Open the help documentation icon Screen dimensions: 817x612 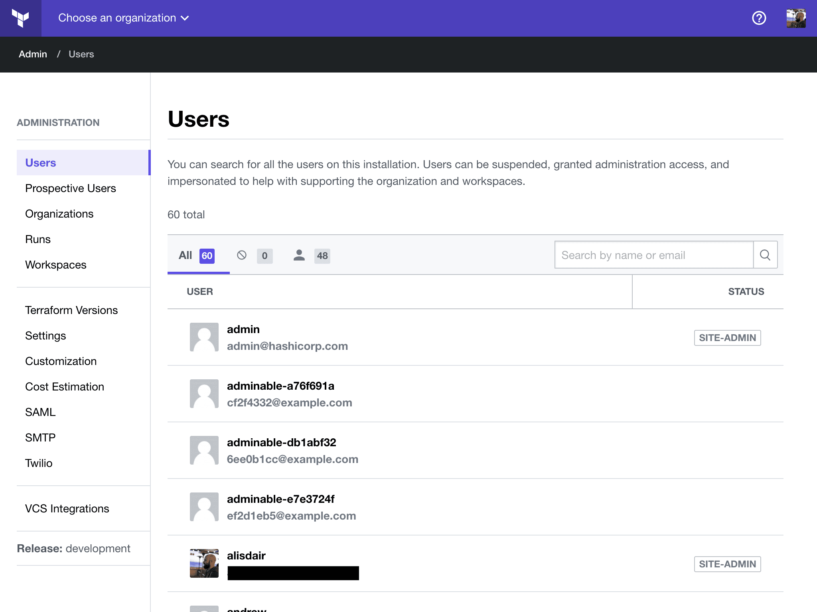tap(759, 18)
